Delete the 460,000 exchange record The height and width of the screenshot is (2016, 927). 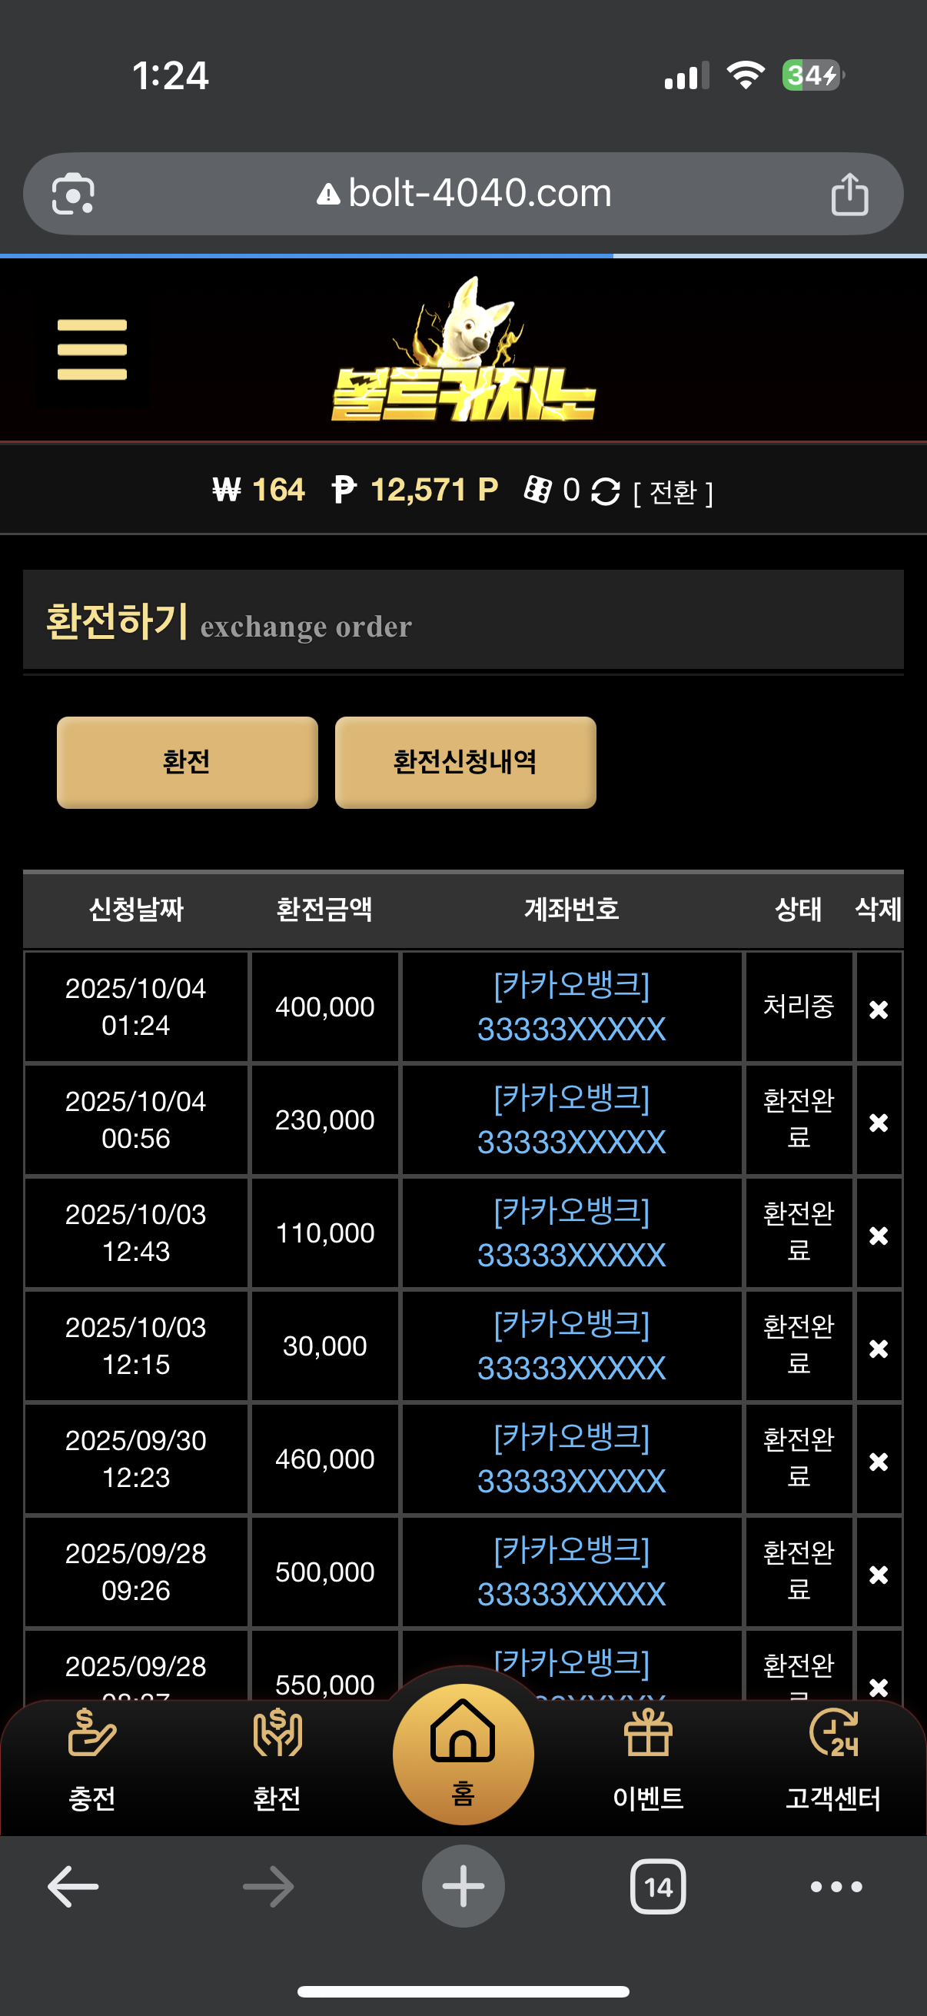[879, 1461]
